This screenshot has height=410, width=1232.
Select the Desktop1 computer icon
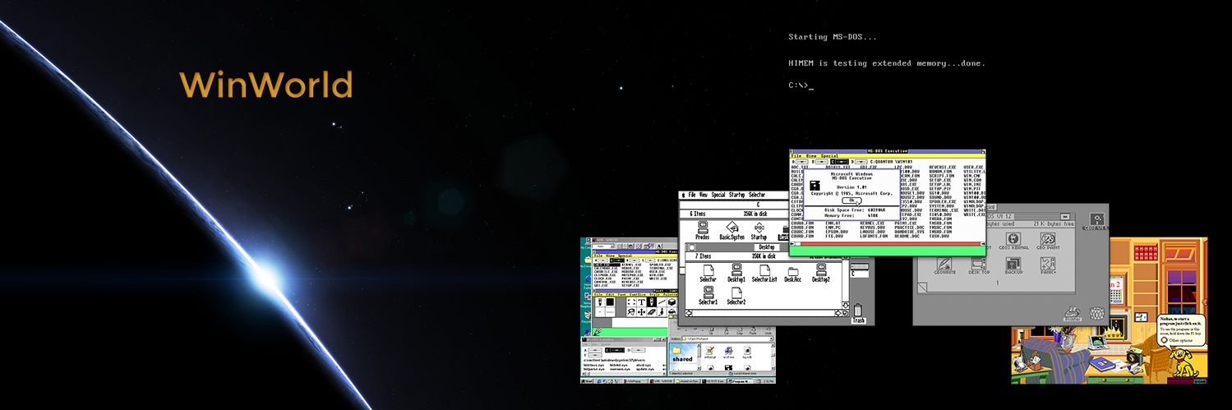tap(736, 273)
